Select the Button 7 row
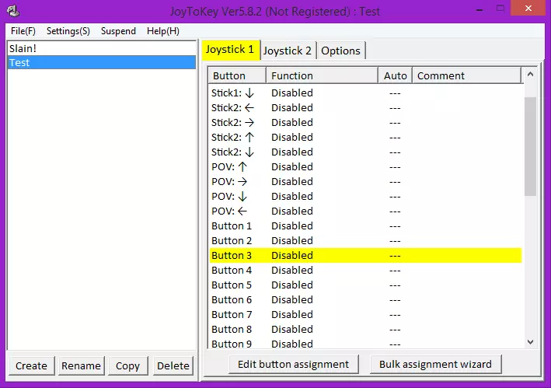 pos(365,314)
